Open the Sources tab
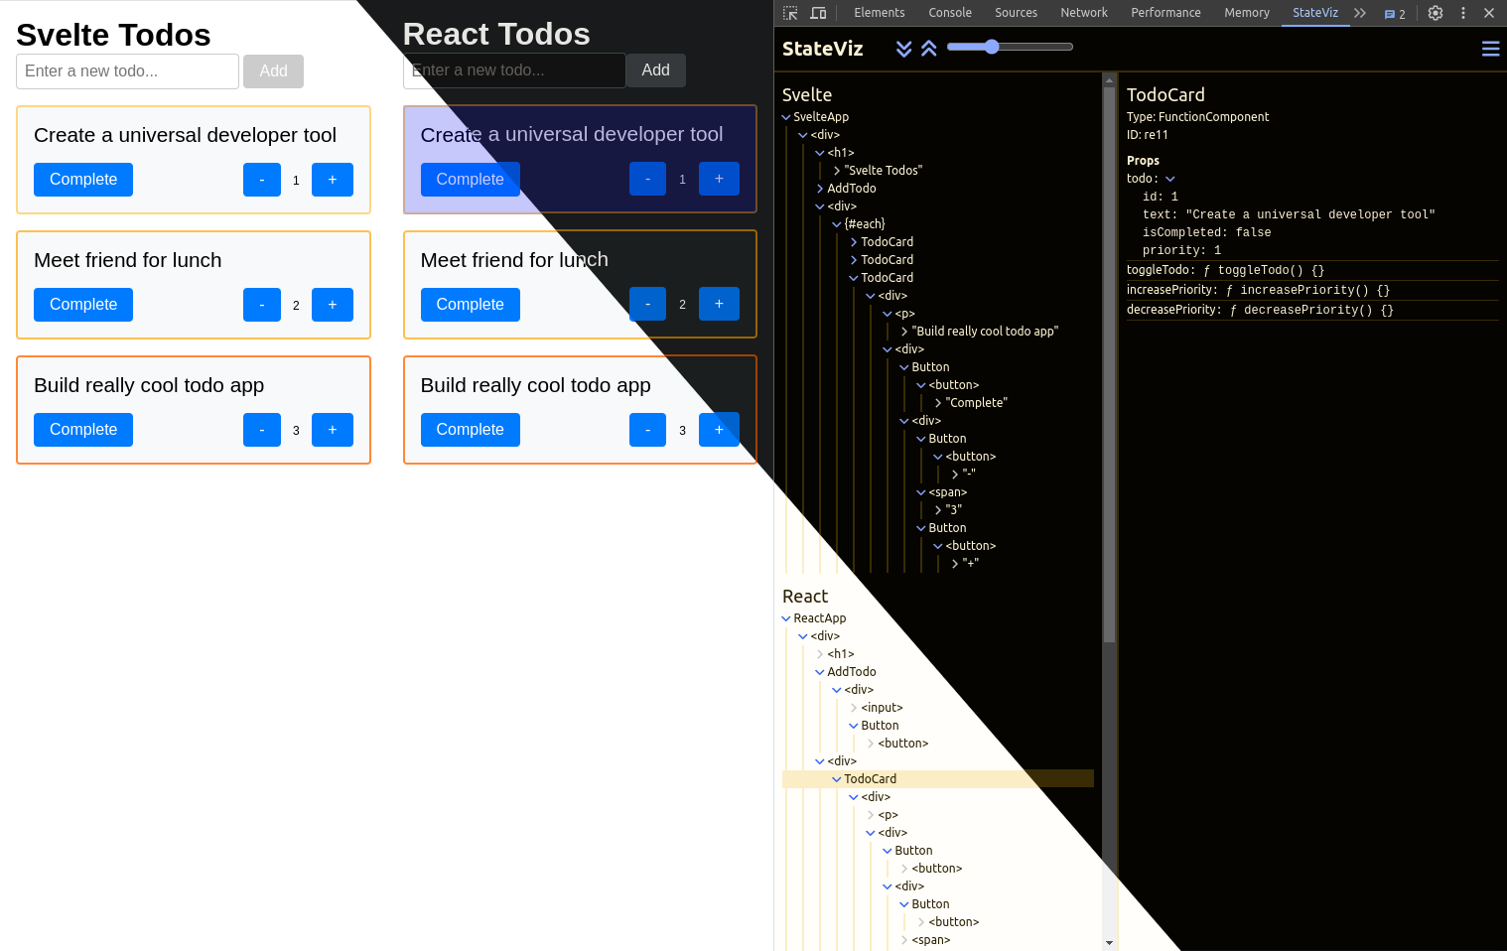 [x=1017, y=13]
